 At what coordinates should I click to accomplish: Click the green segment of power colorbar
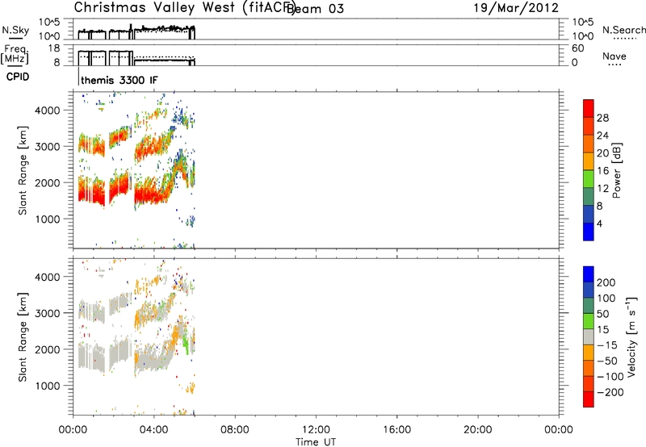point(589,179)
